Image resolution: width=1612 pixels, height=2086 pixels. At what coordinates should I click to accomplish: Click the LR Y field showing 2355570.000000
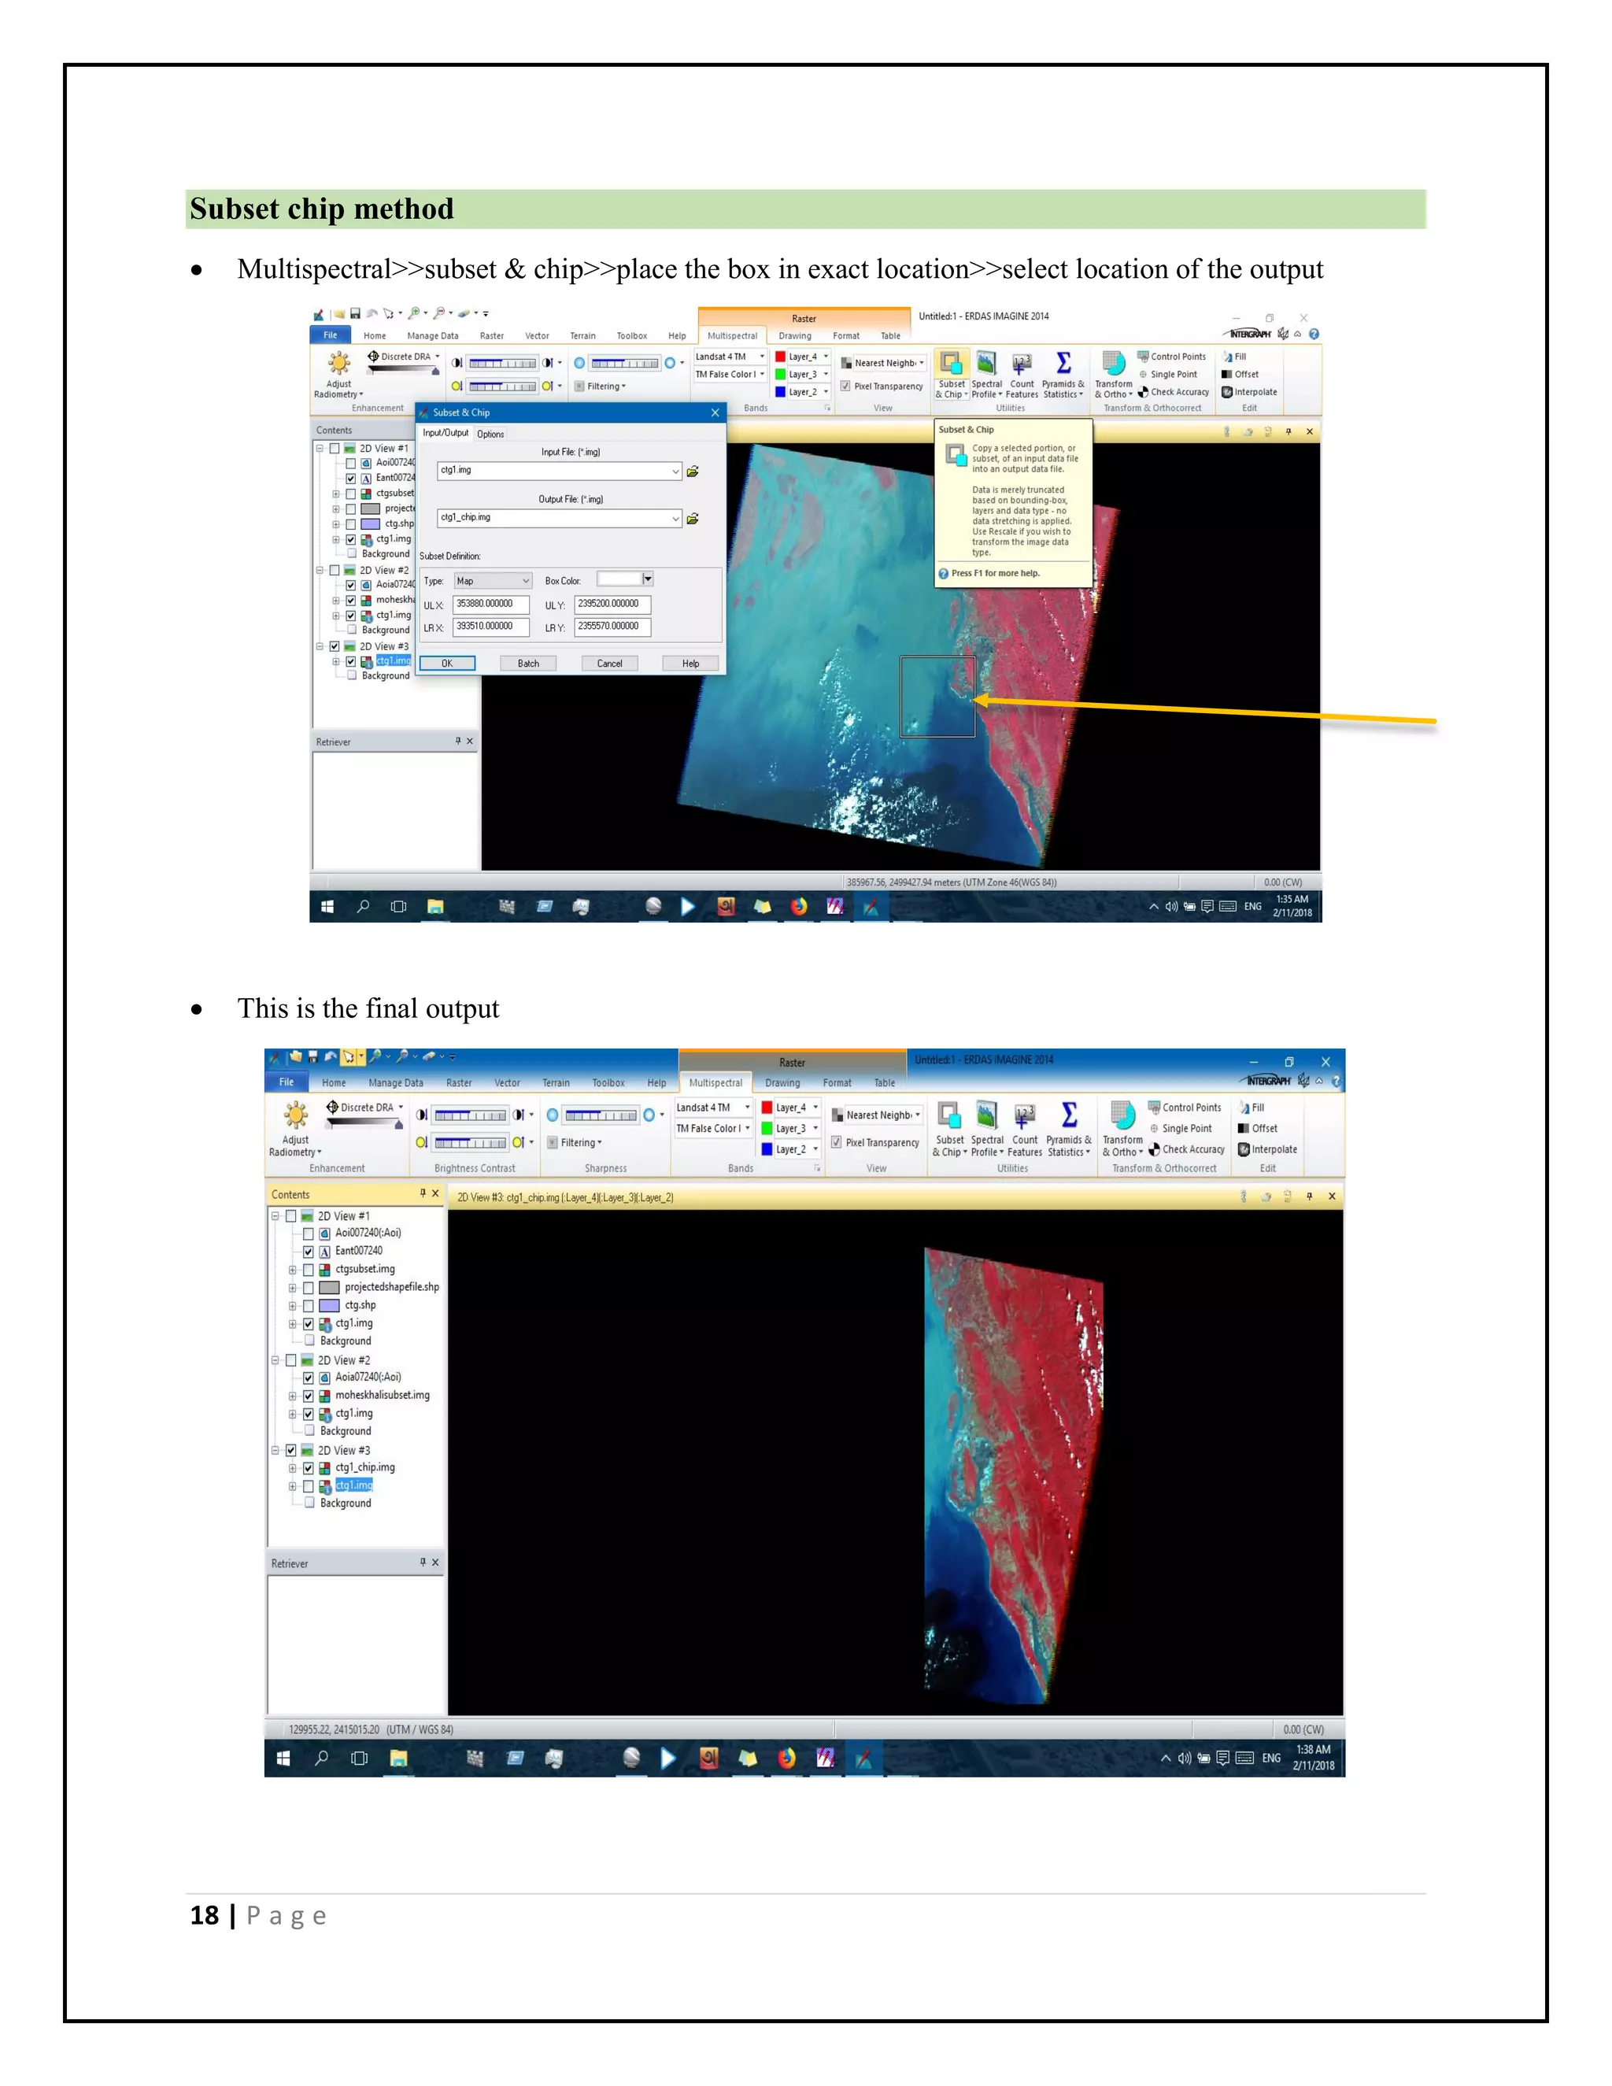pos(612,627)
